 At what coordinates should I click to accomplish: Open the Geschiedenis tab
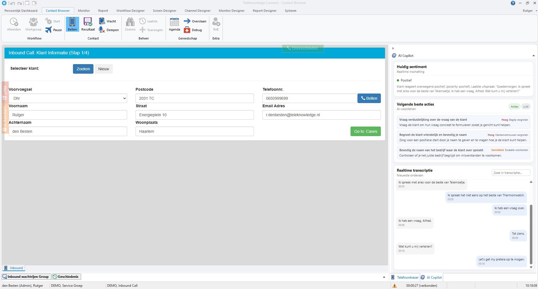tap(67, 277)
